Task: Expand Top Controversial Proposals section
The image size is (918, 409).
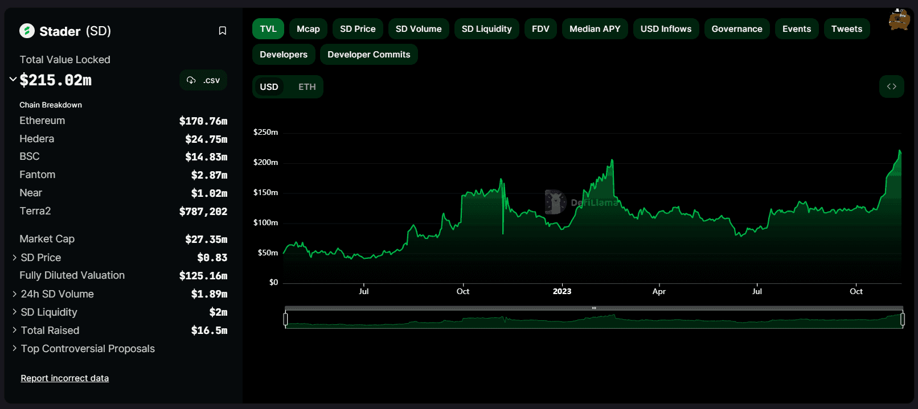Action: [14, 349]
